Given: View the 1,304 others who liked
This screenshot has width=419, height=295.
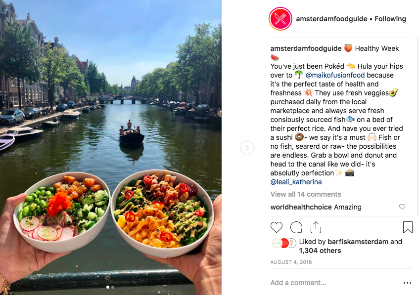Looking at the screenshot, I should pos(320,251).
